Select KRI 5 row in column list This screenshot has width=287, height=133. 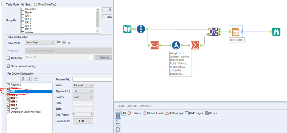(29, 105)
